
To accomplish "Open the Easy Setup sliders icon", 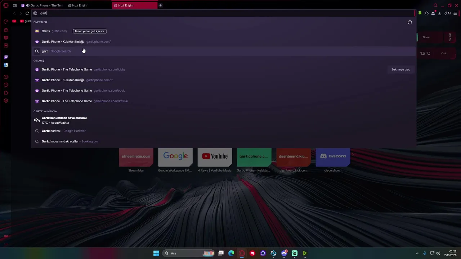I will pyautogui.click(x=455, y=13).
